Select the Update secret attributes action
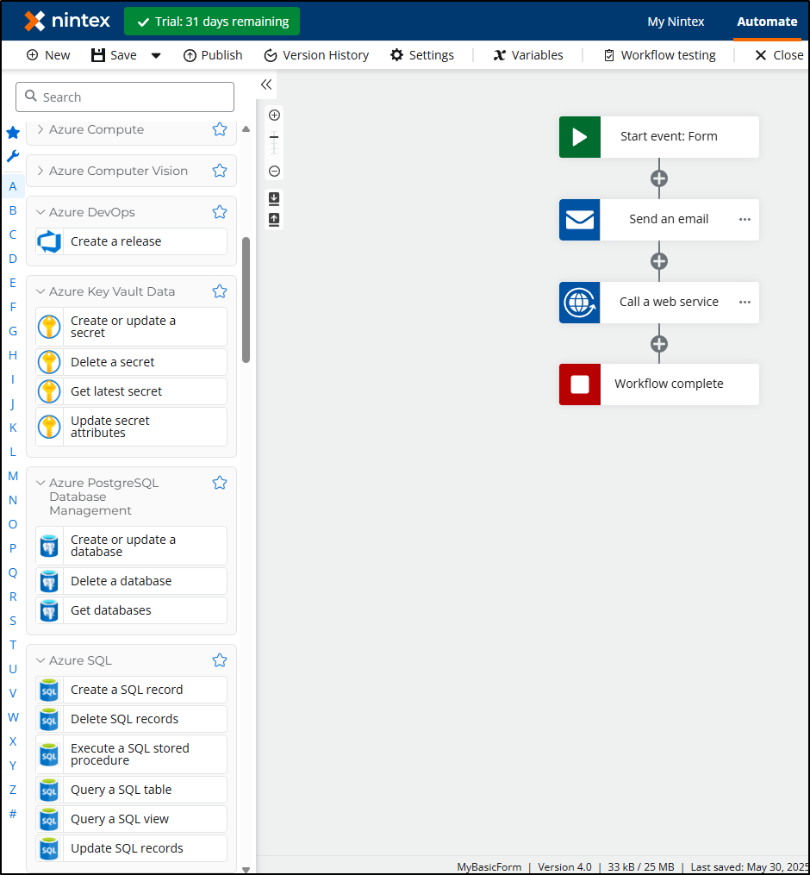 coord(131,427)
